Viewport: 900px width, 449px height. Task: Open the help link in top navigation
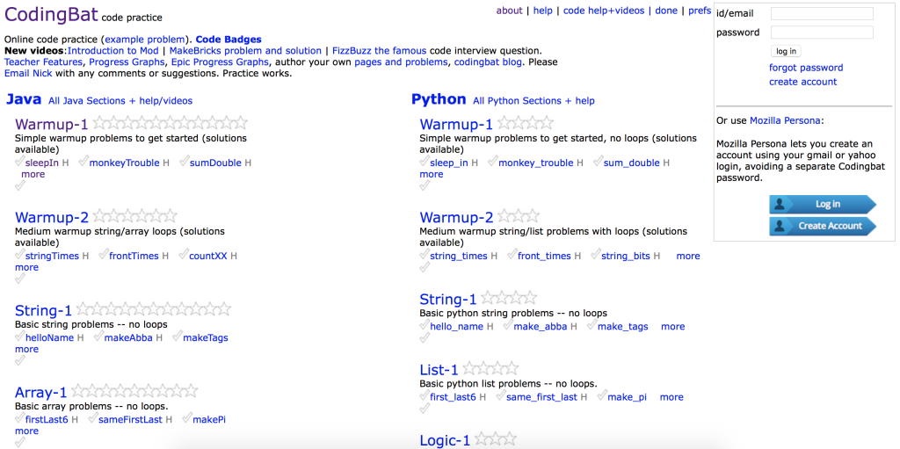(542, 11)
